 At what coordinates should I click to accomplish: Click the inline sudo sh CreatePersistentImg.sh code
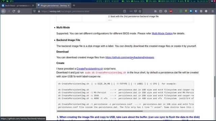105,73
